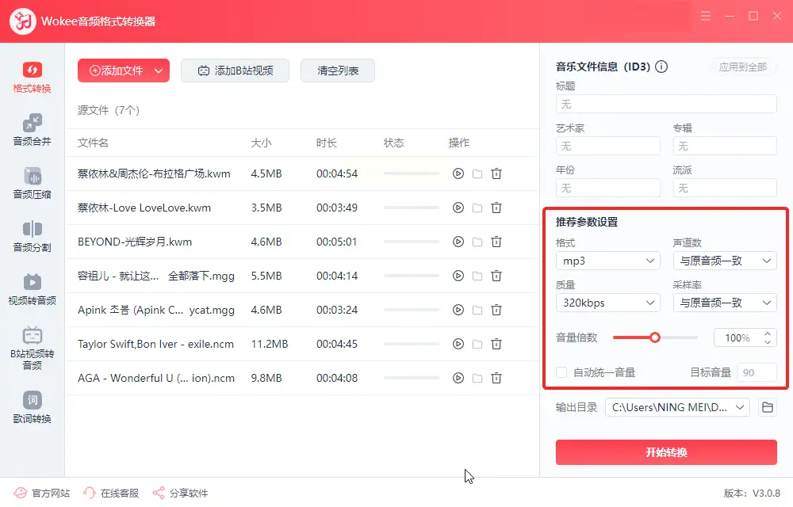Screen dimensions: 793x507
Task: Click the 标题 input field
Action: pyautogui.click(x=666, y=104)
